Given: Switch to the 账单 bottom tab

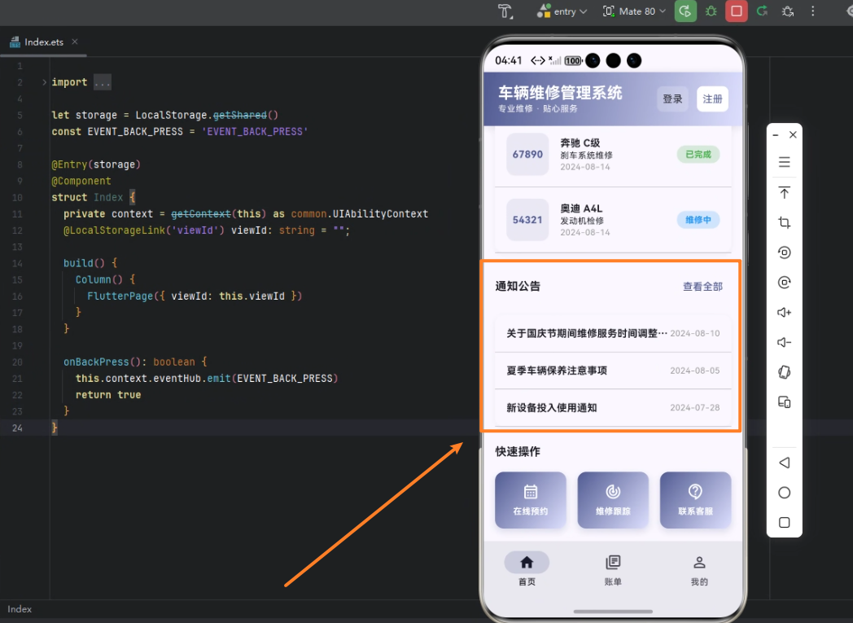Looking at the screenshot, I should coord(613,570).
